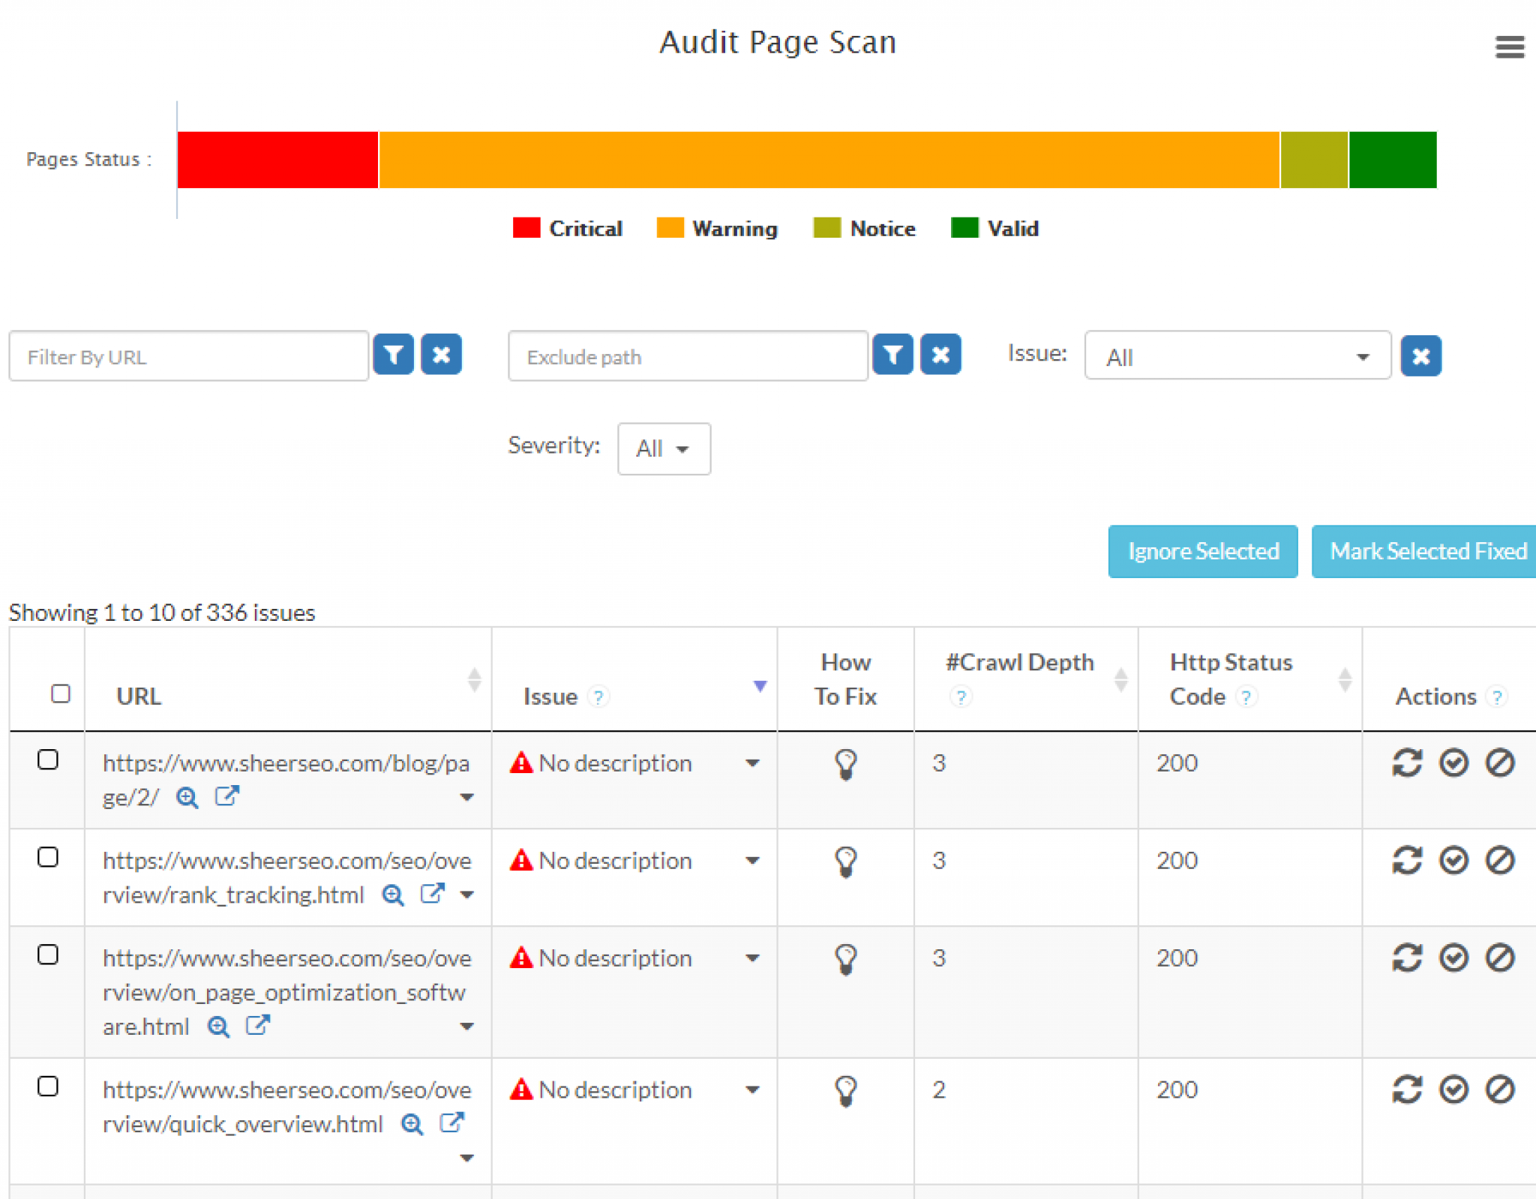Screen dimensions: 1536x1199
Task: Expand the No description arrow in first row
Action: tap(752, 763)
